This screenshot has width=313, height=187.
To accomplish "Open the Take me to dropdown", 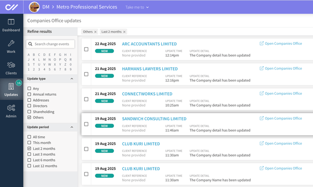I will pyautogui.click(x=137, y=7).
